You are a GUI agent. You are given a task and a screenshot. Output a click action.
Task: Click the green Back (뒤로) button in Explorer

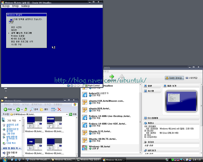(8, 110)
